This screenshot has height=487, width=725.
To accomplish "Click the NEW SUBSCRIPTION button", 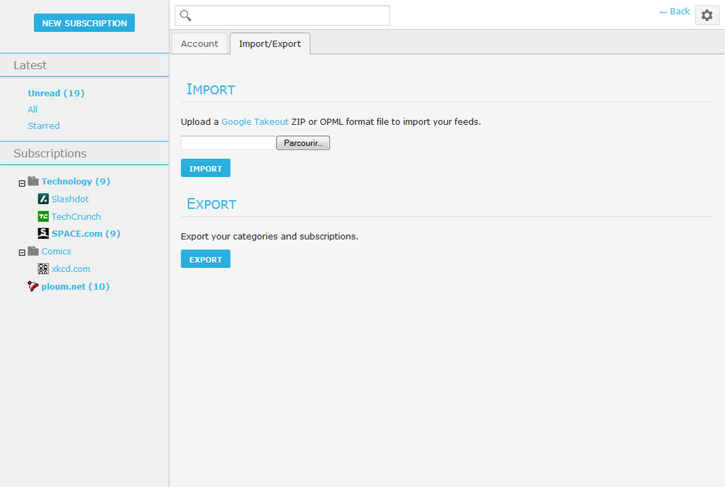I will click(x=84, y=22).
